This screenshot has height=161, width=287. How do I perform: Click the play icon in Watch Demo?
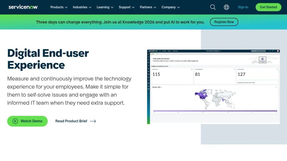[15, 121]
